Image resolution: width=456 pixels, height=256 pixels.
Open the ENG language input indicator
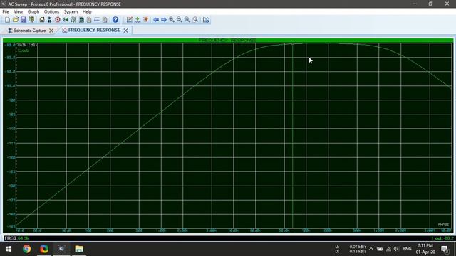(407, 249)
